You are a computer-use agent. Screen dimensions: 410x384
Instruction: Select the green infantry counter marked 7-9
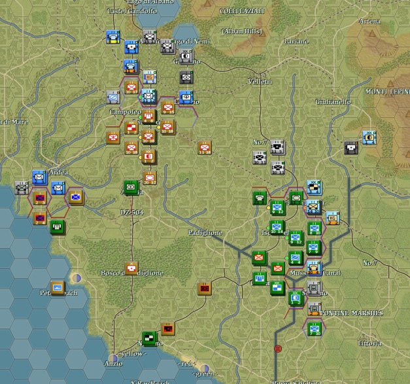(x=313, y=247)
